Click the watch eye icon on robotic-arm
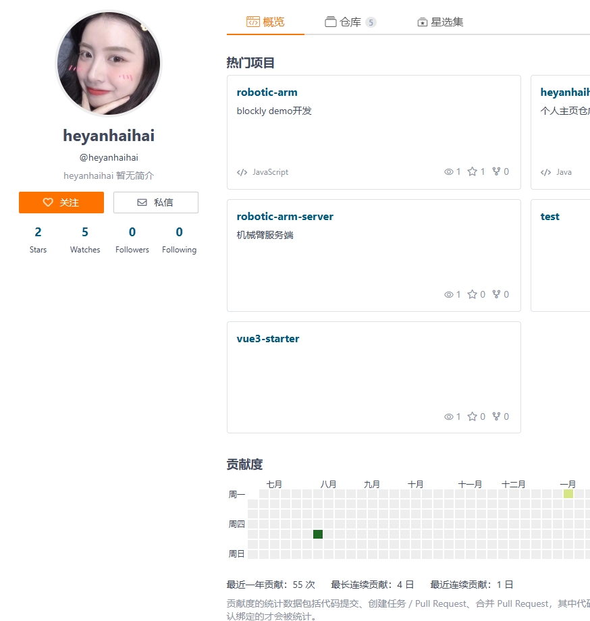590x621 pixels. pos(449,172)
